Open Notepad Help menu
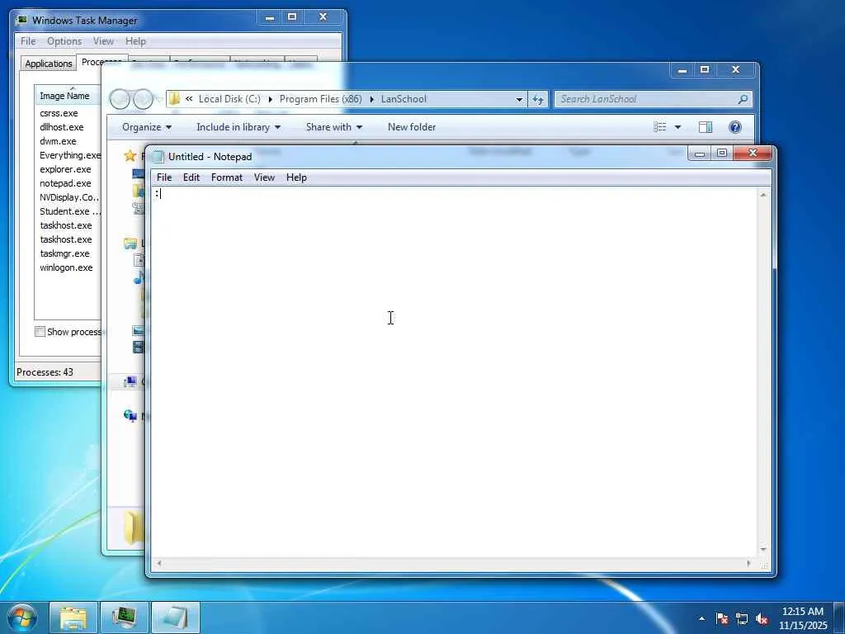845x634 pixels. (x=296, y=177)
